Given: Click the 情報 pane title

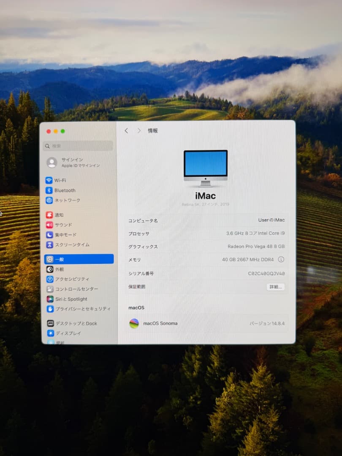Looking at the screenshot, I should pyautogui.click(x=153, y=130).
